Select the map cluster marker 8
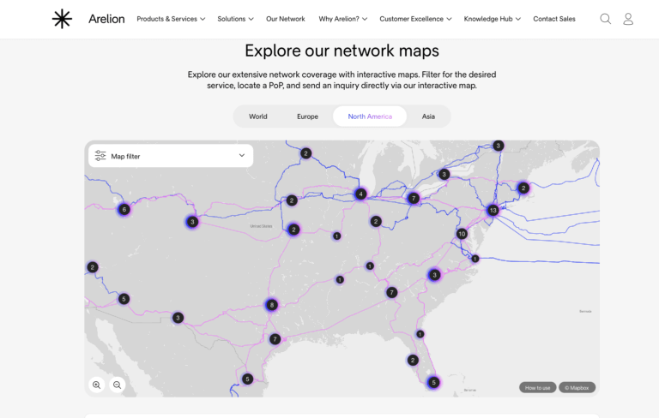 pos(272,305)
